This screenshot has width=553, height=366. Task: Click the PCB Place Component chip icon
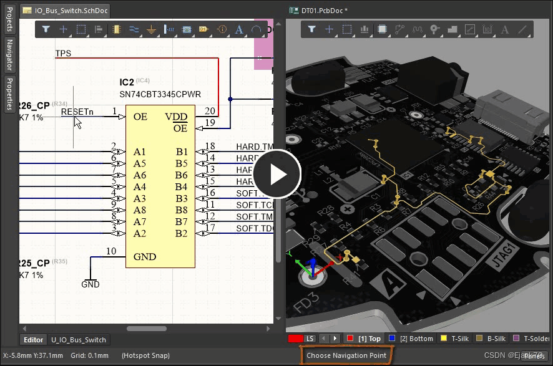(x=383, y=29)
